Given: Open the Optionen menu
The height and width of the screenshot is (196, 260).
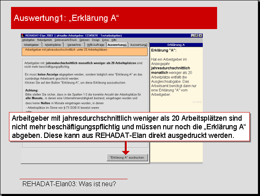Looking at the screenshot, I should click(x=85, y=40).
